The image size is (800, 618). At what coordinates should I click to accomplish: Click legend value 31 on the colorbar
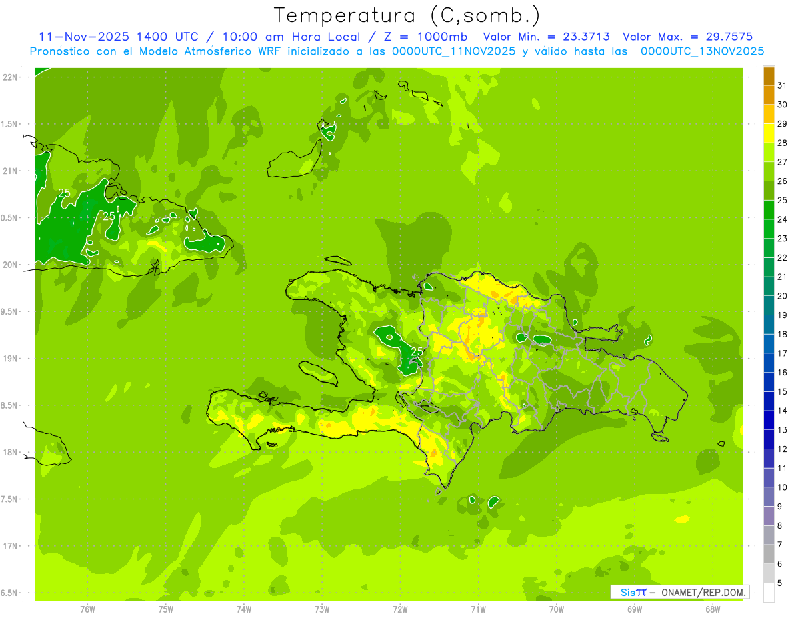coord(782,85)
